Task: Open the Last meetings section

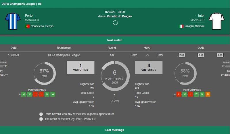Action: pyautogui.click(x=115, y=130)
